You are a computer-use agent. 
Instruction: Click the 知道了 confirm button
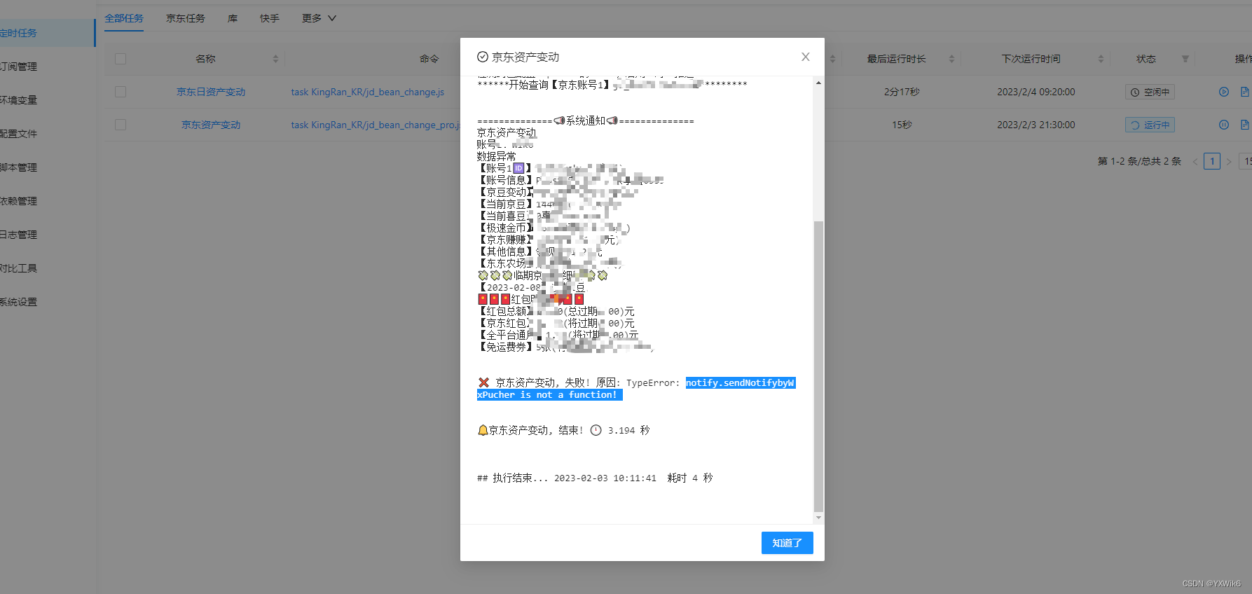(x=787, y=543)
